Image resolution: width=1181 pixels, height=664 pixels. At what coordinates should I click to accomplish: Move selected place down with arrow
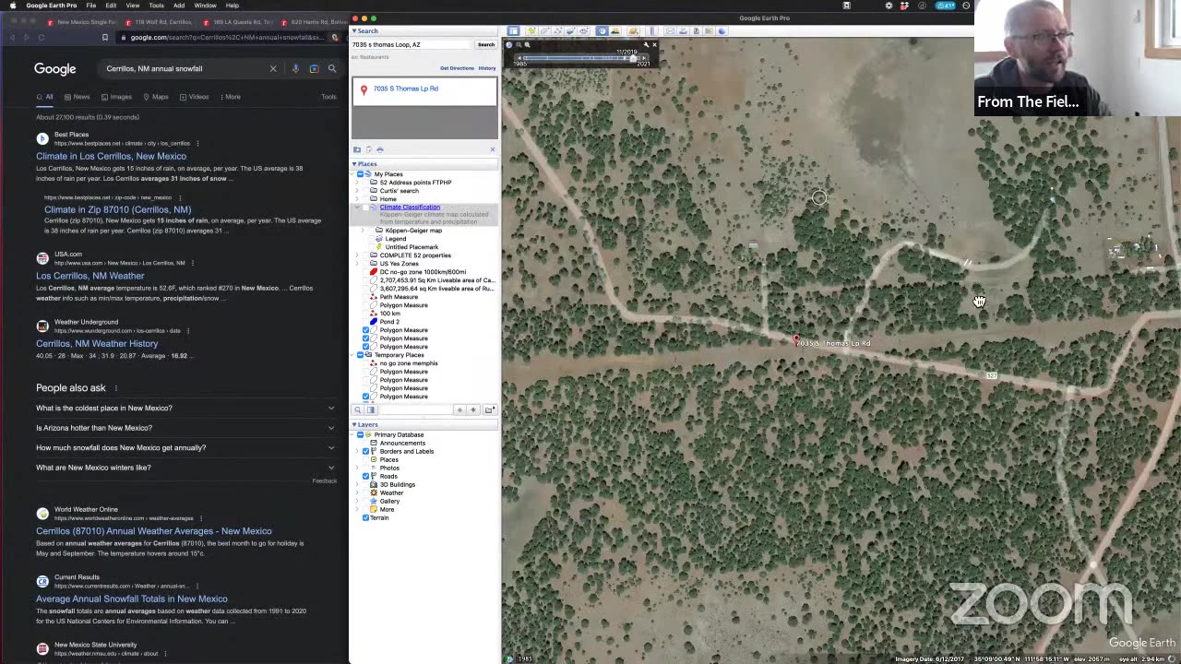[x=473, y=409]
